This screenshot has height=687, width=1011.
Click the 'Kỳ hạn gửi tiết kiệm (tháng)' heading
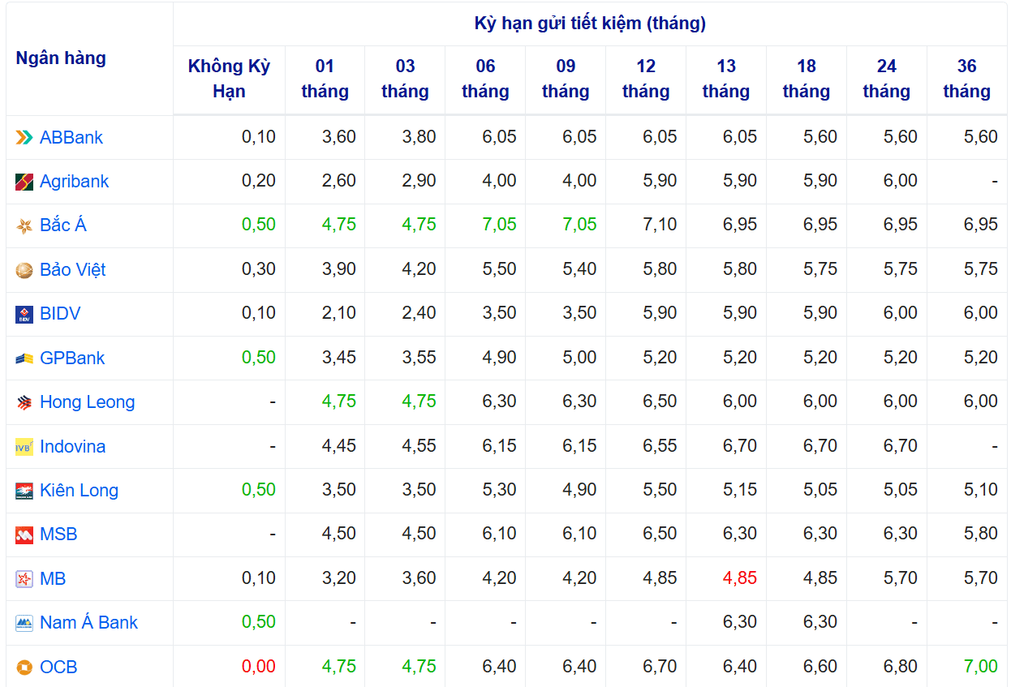tap(590, 24)
